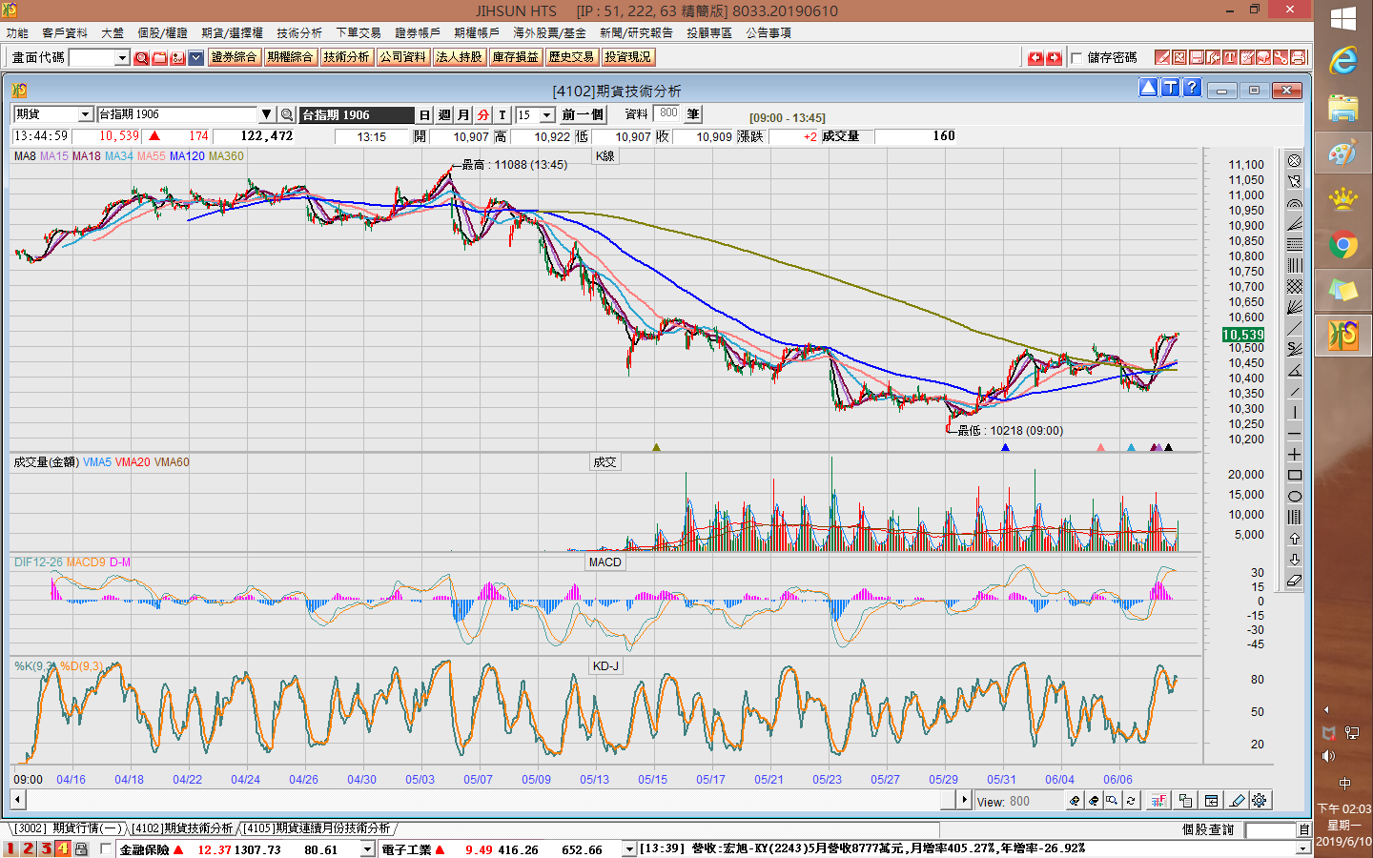Click horizontal scrollbar right arrow below chart
The height and width of the screenshot is (858, 1373).
(x=964, y=800)
